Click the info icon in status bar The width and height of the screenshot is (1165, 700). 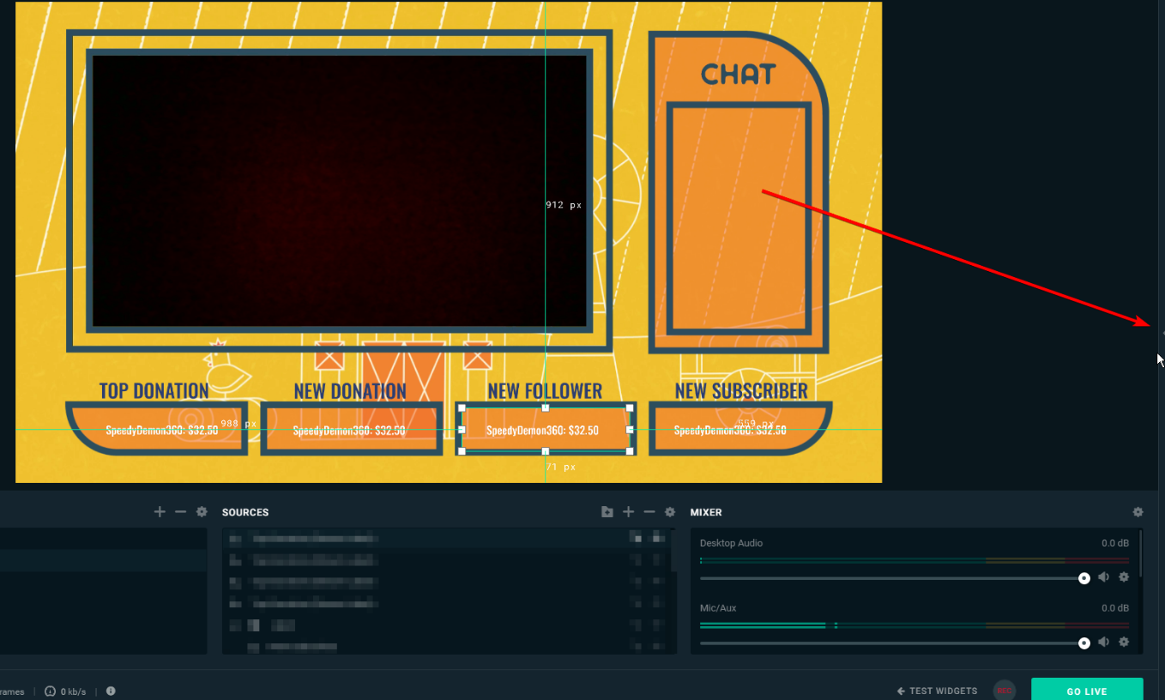click(x=111, y=691)
